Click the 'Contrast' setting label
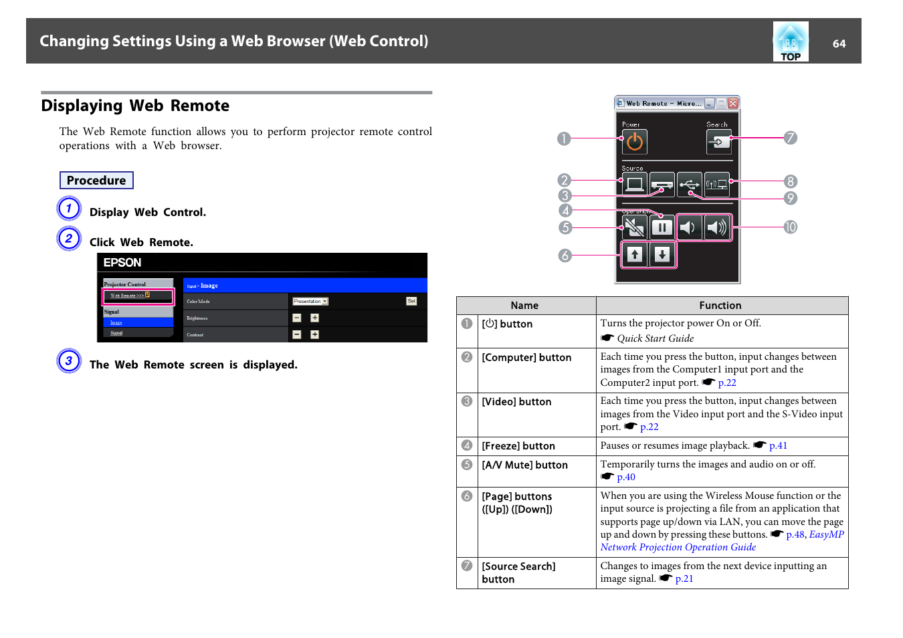The image size is (903, 638). [x=195, y=334]
